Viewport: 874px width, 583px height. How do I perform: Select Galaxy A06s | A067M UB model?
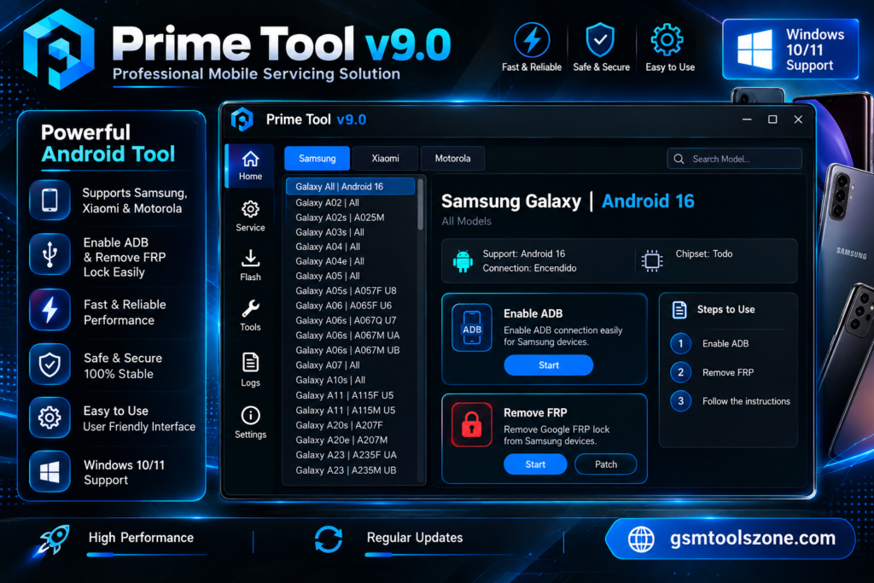[350, 350]
